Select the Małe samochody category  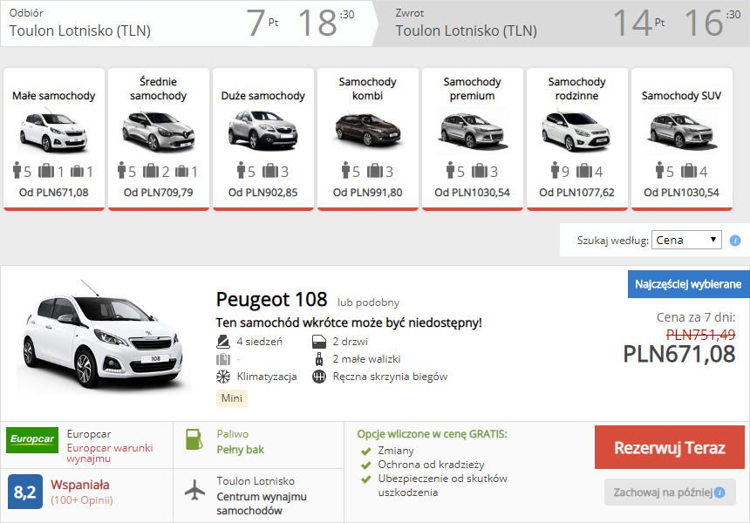[x=53, y=139]
